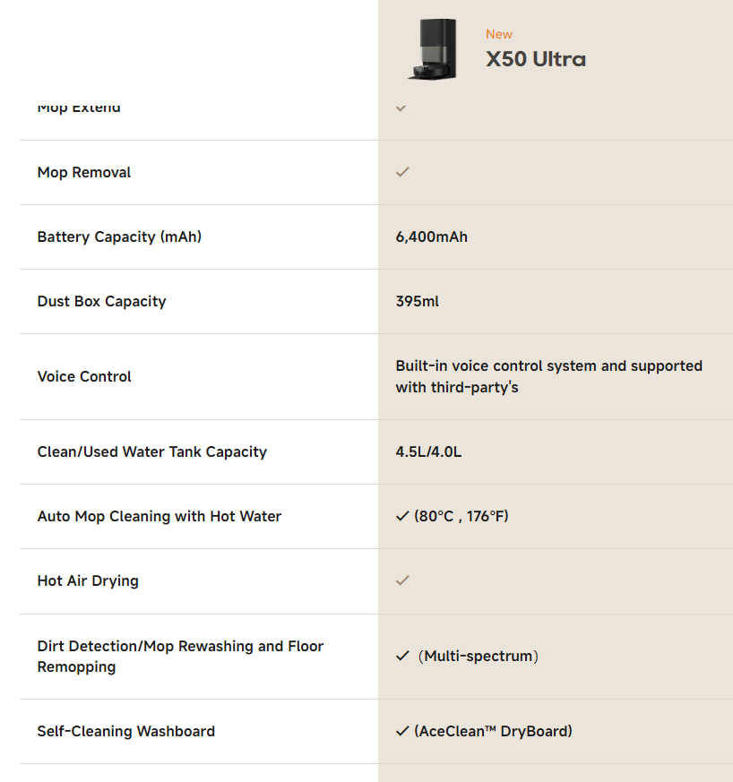The width and height of the screenshot is (733, 782).
Task: Click the Mop Removal checkmark icon
Action: click(402, 171)
